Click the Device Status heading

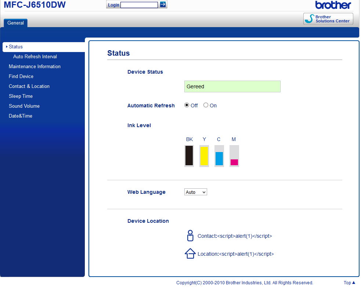coord(145,72)
